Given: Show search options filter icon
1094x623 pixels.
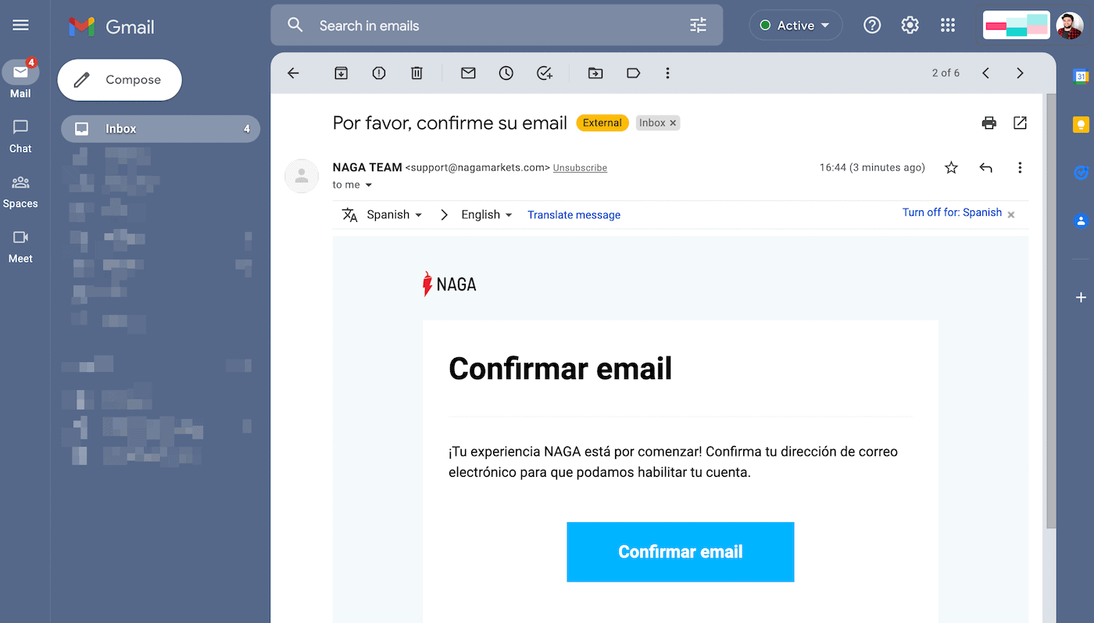Looking at the screenshot, I should coord(698,26).
